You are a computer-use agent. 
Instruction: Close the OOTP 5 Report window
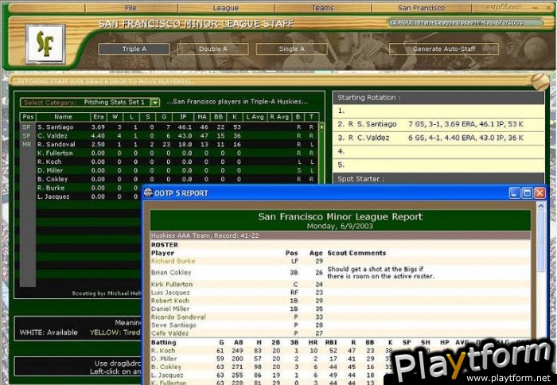click(540, 193)
